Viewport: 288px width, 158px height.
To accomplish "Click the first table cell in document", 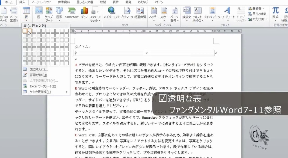I will [x=109, y=53].
